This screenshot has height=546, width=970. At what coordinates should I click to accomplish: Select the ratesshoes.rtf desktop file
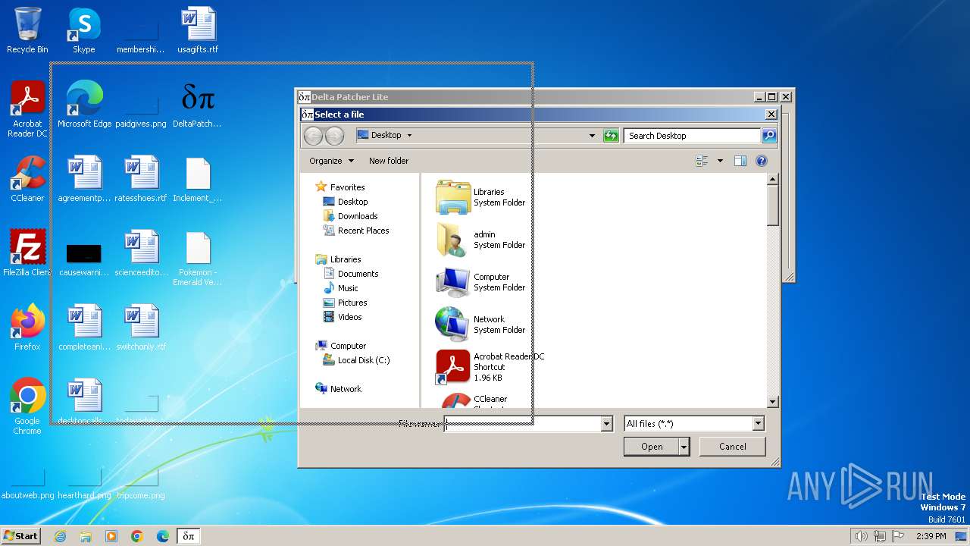pos(141,179)
